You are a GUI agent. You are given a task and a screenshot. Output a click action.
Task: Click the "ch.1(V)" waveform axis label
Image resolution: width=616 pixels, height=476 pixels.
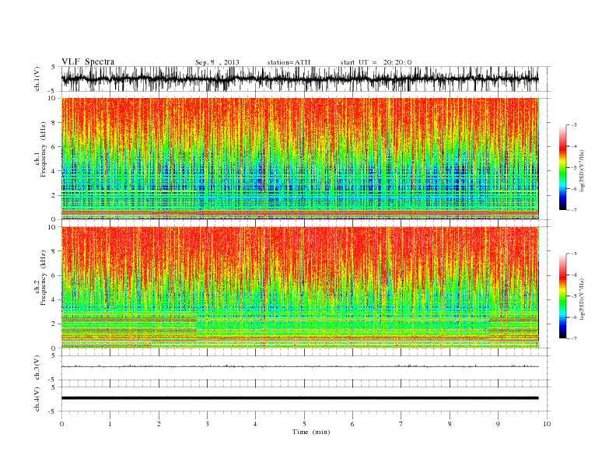point(37,79)
